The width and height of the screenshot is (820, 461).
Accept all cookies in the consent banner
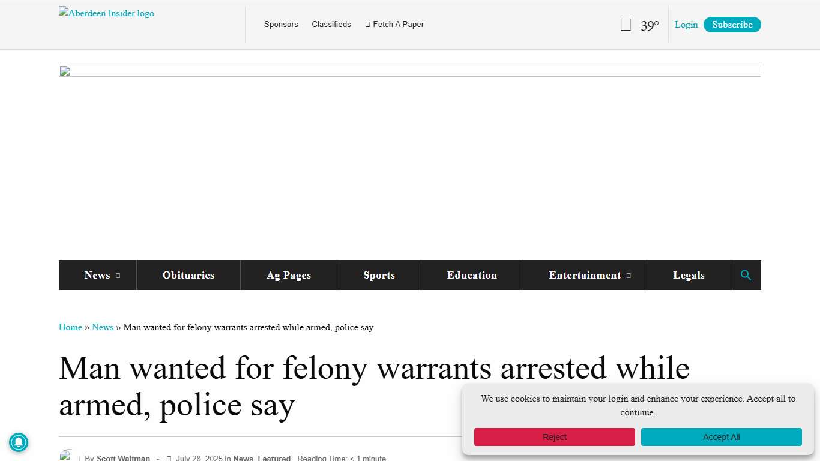pyautogui.click(x=721, y=437)
